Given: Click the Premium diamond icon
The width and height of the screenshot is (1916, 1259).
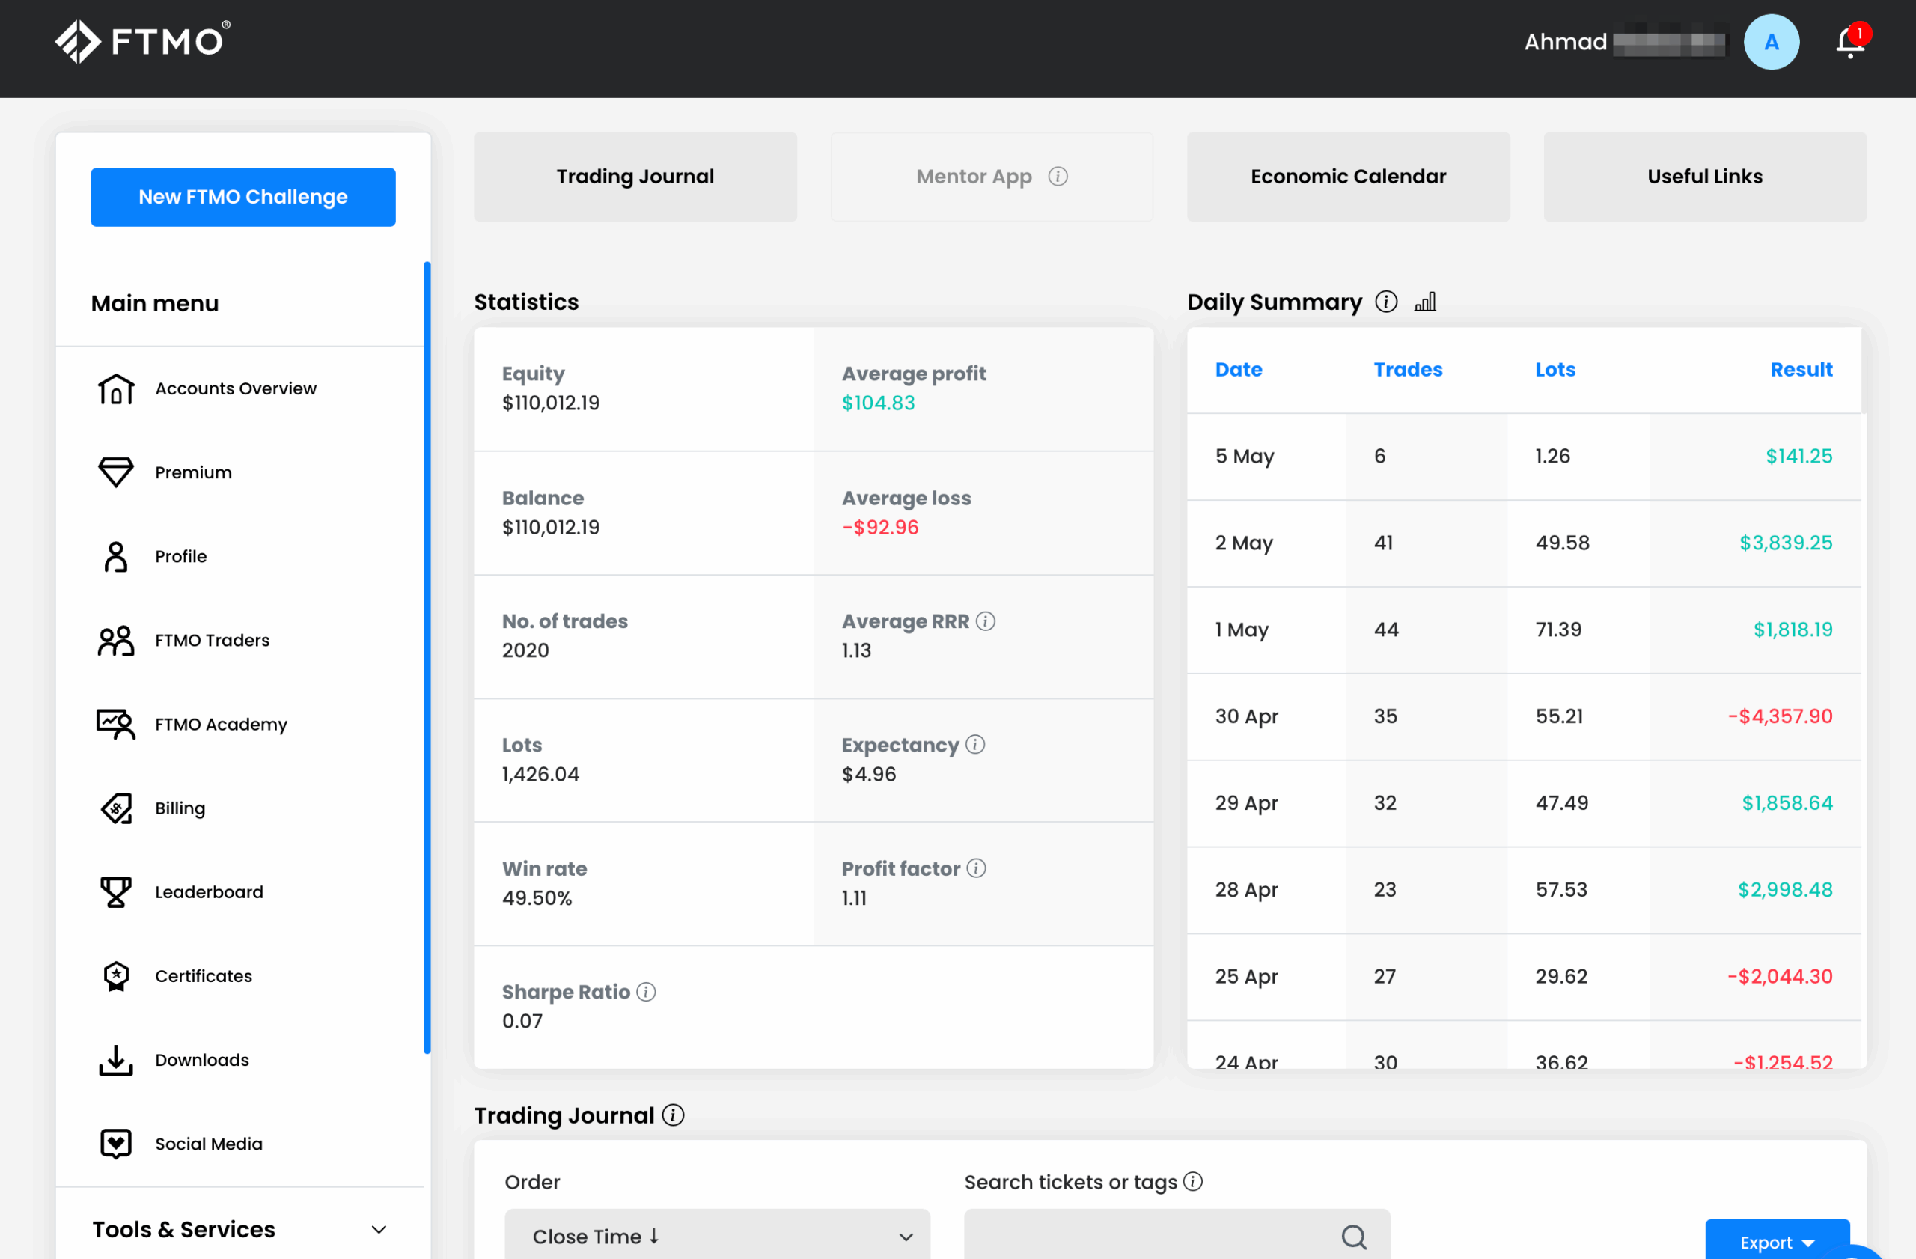Looking at the screenshot, I should (116, 472).
